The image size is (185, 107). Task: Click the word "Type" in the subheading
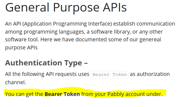73,63
